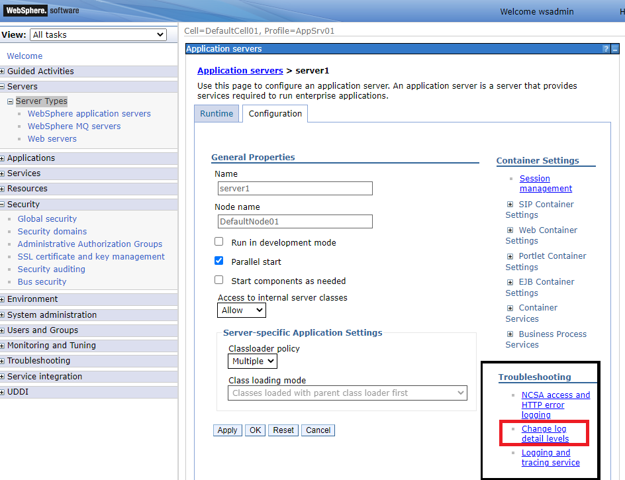Open WebSphere application servers link
The image size is (625, 480).
tap(89, 114)
